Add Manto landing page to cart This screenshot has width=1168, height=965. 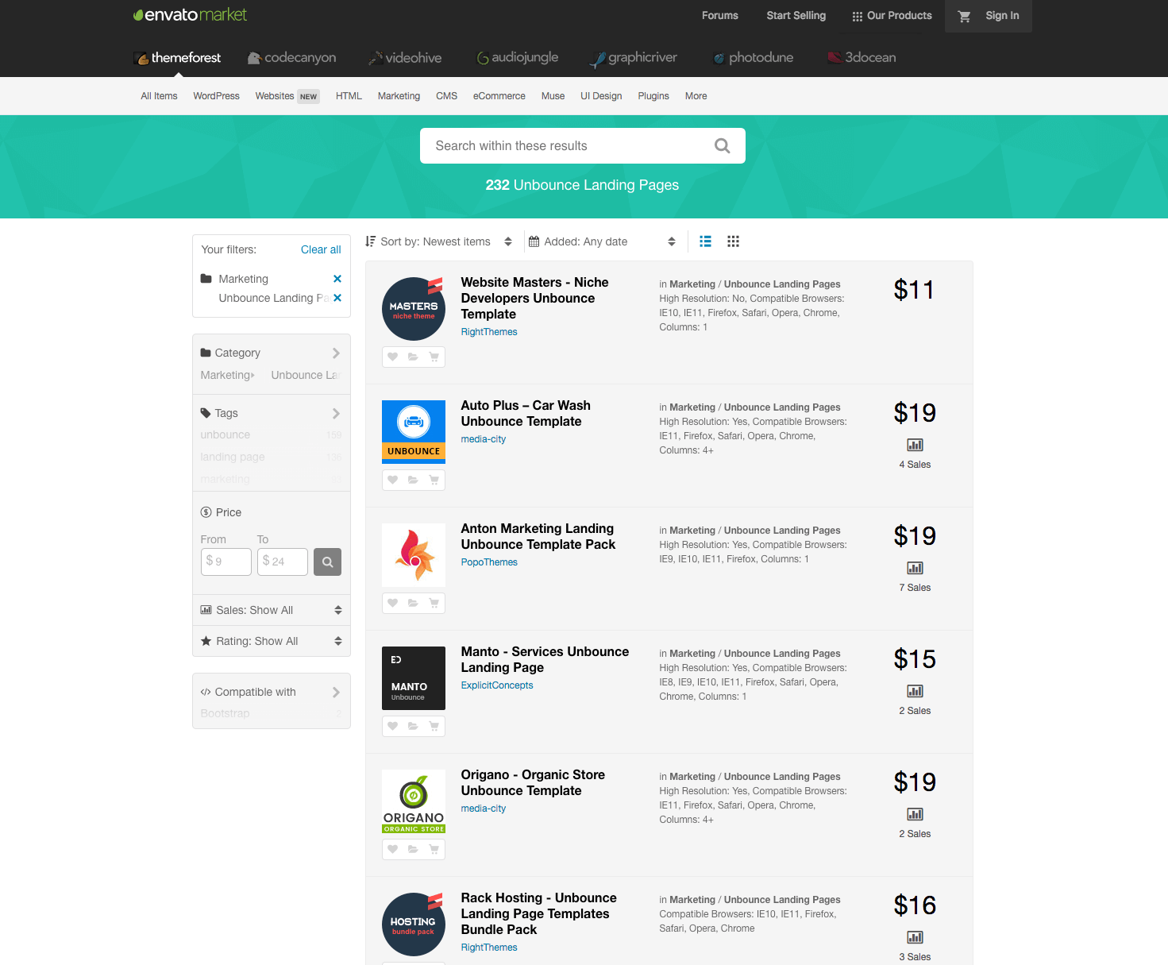(434, 727)
